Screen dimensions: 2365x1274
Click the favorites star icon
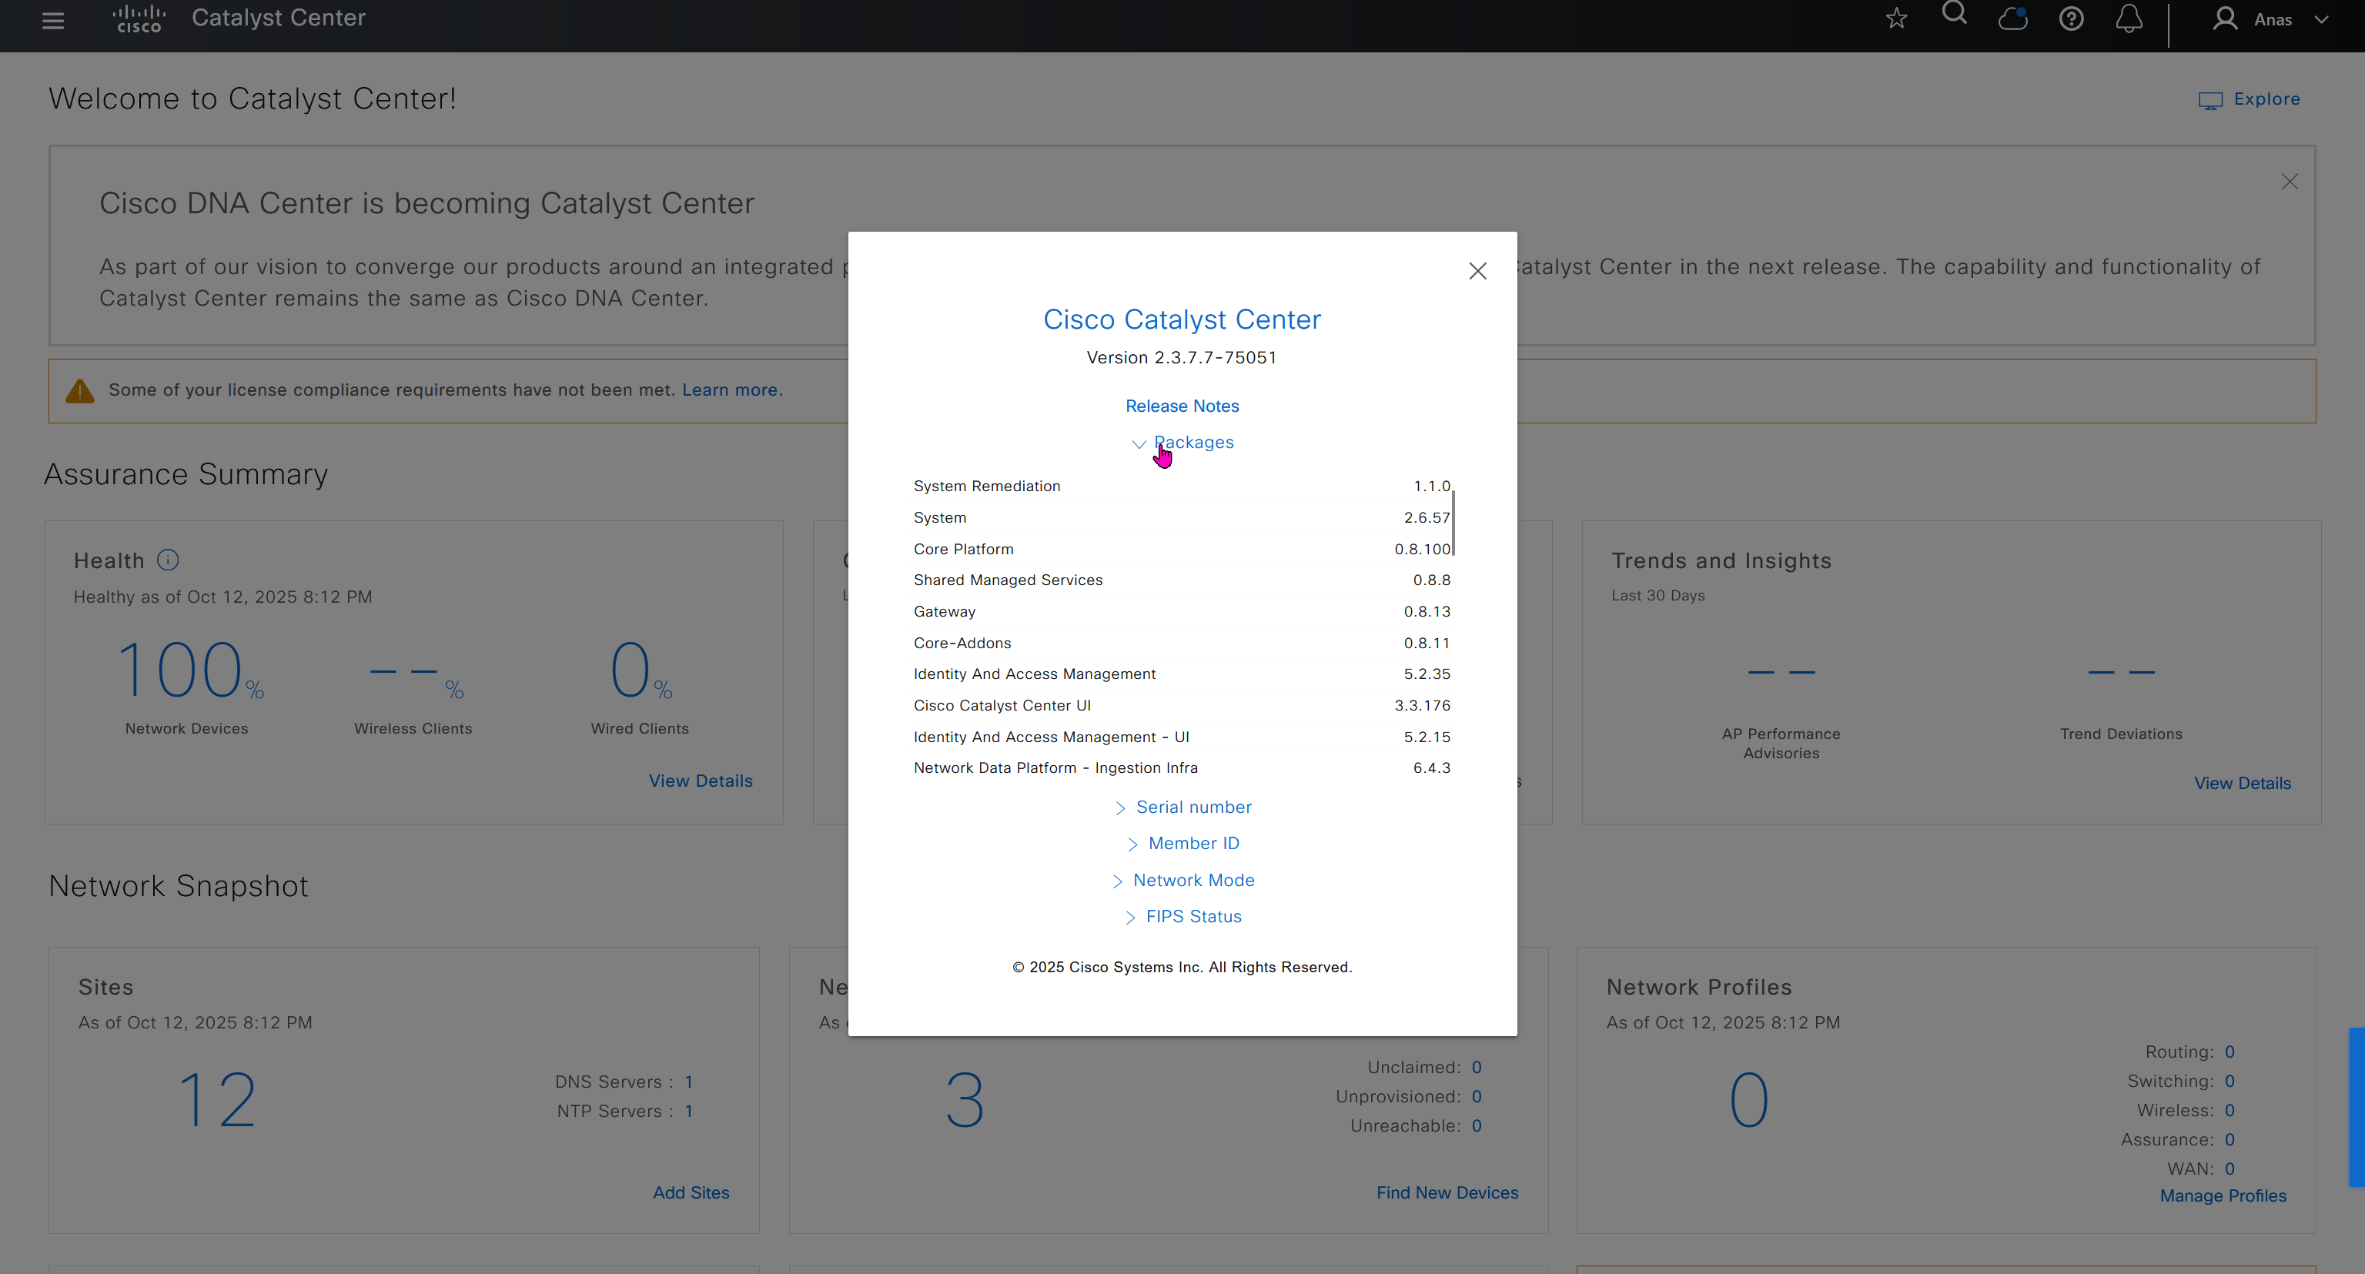(x=1897, y=18)
